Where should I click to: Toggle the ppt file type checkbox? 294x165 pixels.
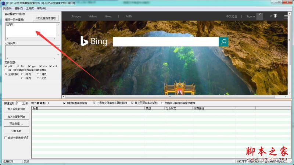[29, 66]
